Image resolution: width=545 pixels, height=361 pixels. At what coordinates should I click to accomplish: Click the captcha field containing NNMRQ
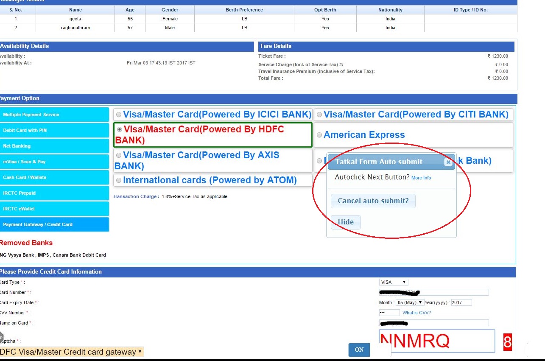pos(437,341)
